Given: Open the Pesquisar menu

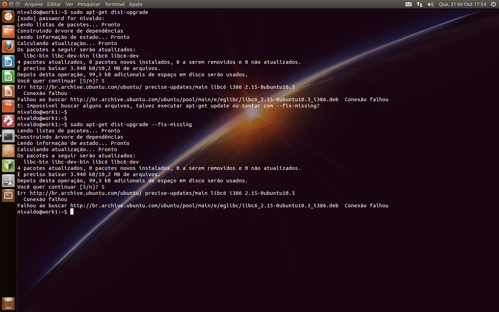Looking at the screenshot, I should tap(89, 4).
